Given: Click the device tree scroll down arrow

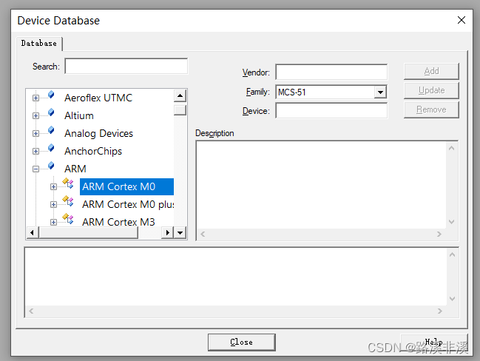Looking at the screenshot, I should [x=180, y=233].
